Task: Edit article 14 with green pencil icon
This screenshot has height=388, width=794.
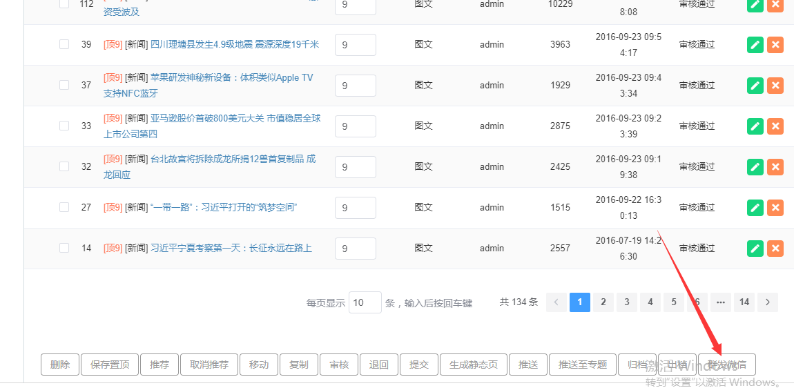Action: pos(755,249)
